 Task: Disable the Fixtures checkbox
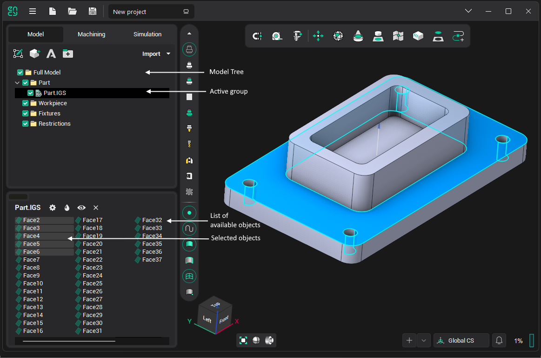[26, 114]
